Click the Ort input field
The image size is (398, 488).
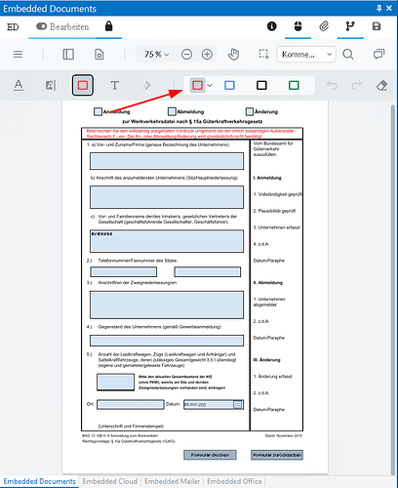[x=131, y=404]
